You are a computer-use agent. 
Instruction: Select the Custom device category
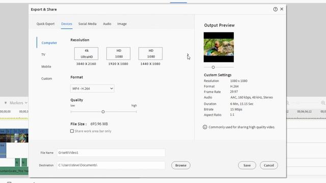(x=46, y=79)
